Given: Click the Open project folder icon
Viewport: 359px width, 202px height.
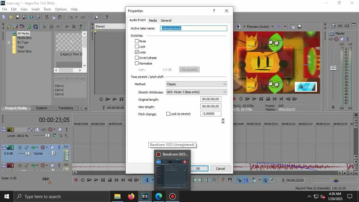Looking at the screenshot, I should tap(11, 17).
